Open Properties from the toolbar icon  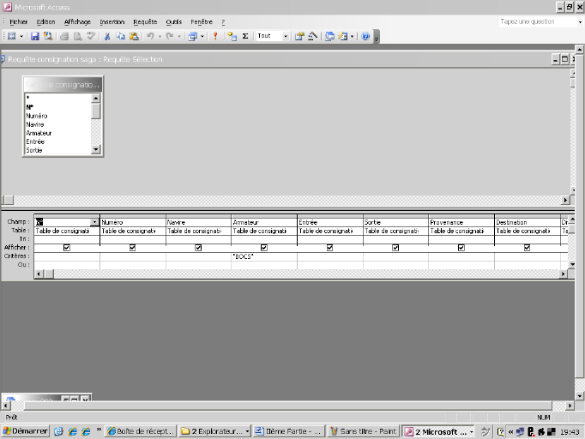[x=299, y=37]
